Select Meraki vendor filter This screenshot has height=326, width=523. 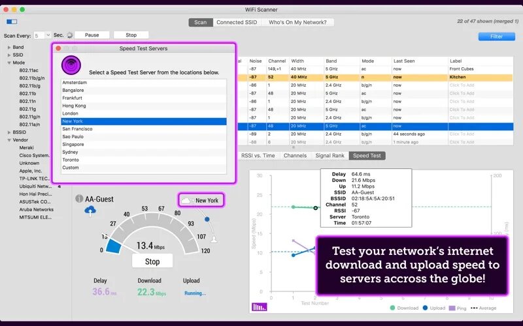click(x=26, y=147)
